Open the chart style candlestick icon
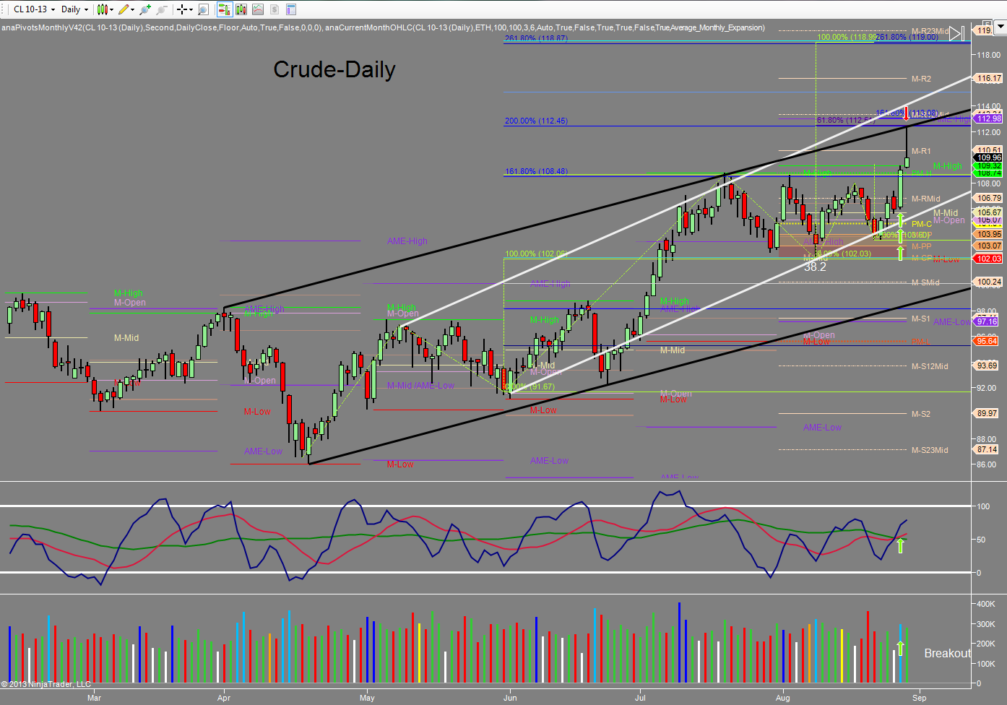 point(102,9)
